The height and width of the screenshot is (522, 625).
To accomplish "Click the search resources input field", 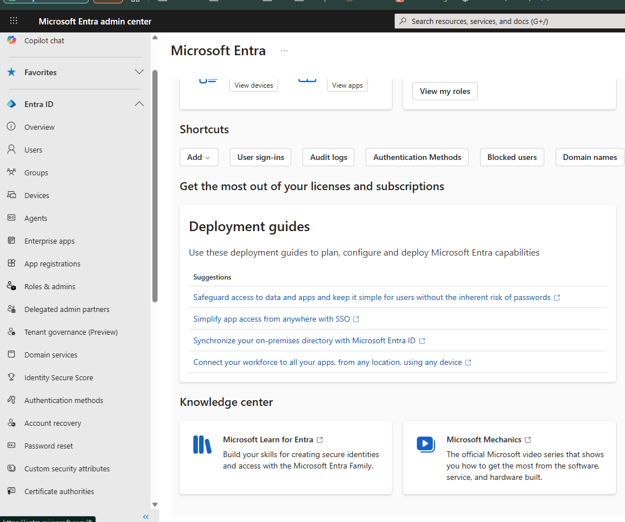I will click(x=510, y=21).
